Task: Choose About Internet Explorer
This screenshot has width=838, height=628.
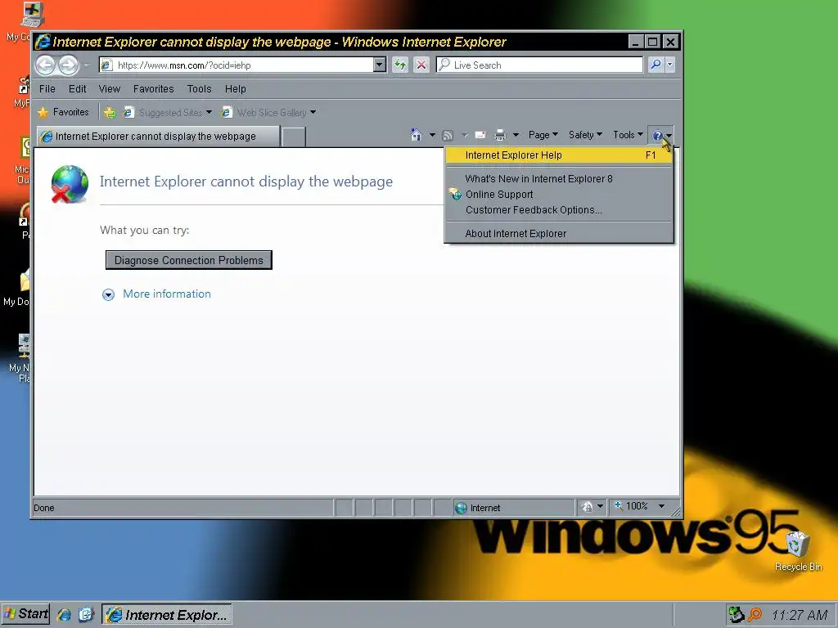Action: click(559, 233)
